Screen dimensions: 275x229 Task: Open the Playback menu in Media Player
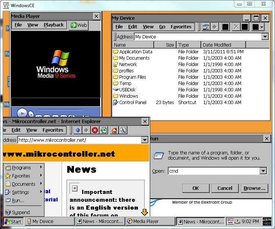click(x=54, y=25)
